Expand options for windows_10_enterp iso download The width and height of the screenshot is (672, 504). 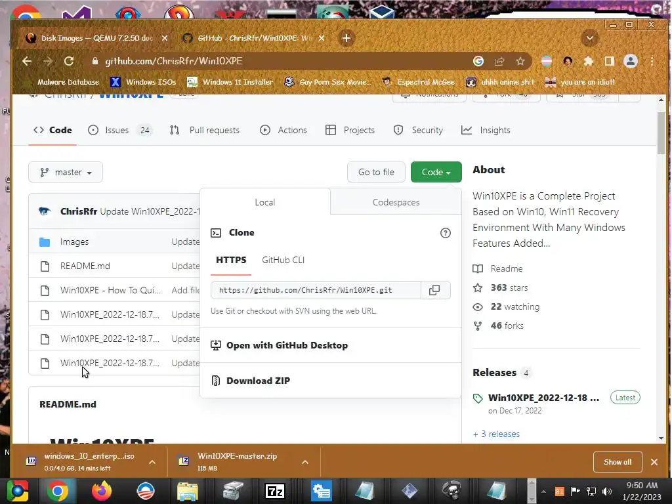click(x=152, y=462)
